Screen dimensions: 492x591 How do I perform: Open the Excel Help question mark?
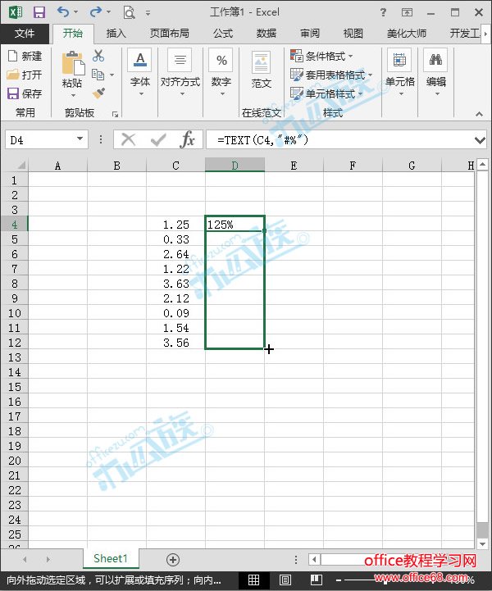[x=383, y=12]
